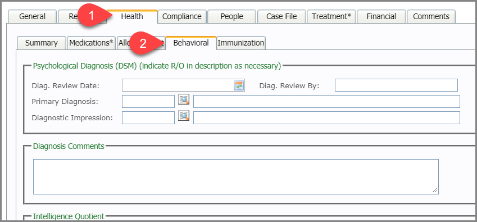This screenshot has width=477, height=222.
Task: Grab the Diagnosis Comments resize handle
Action: pos(435,191)
